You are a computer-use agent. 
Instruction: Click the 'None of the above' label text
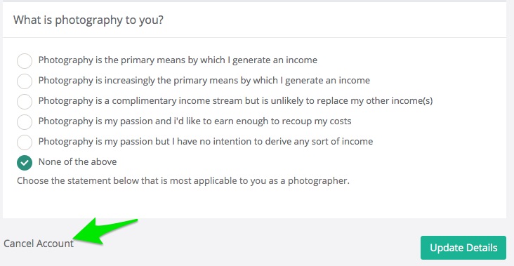pos(77,162)
